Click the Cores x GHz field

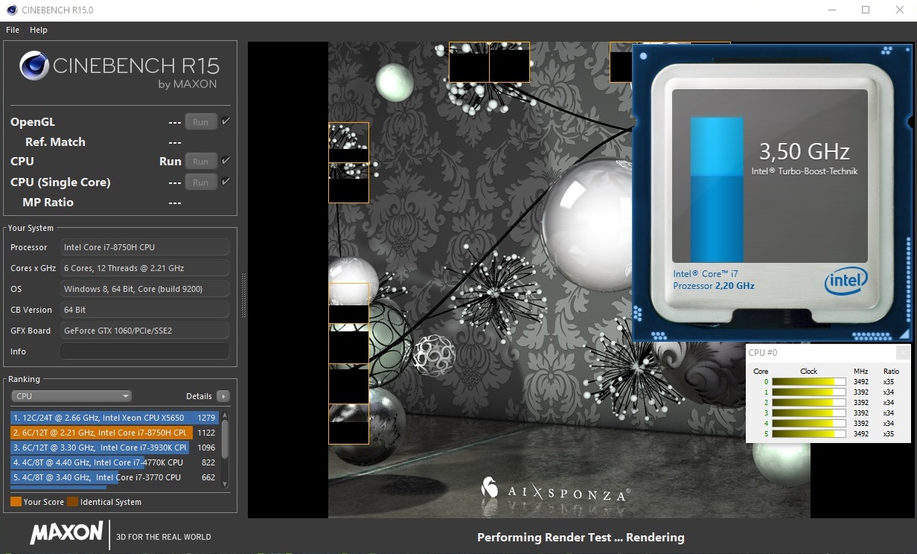coord(144,268)
